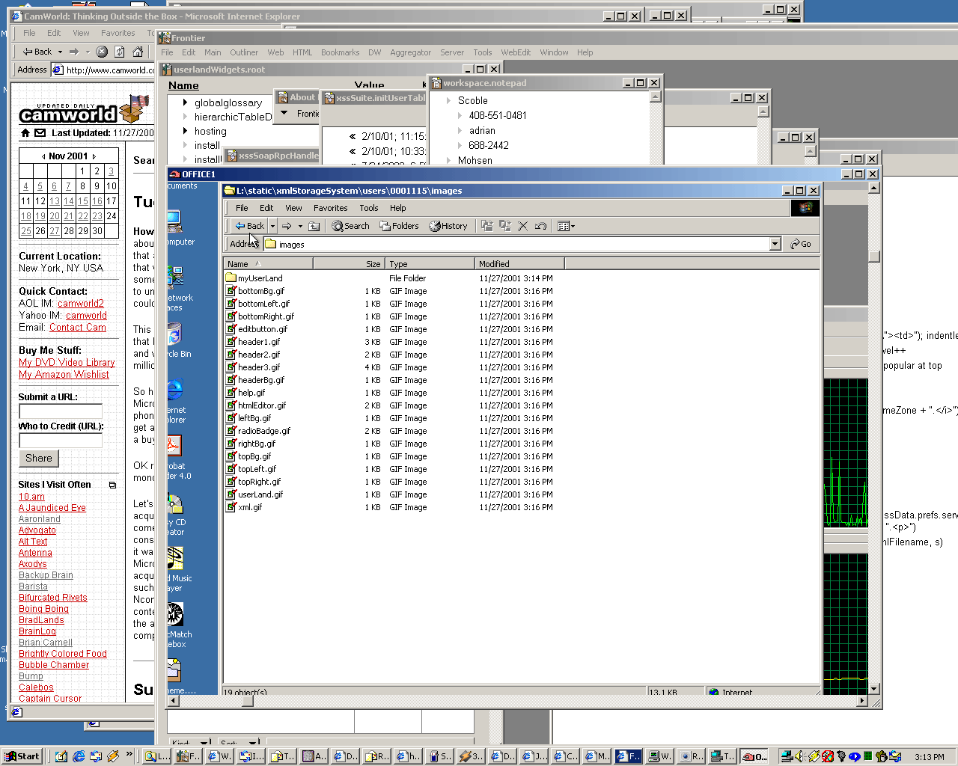Select the header1.gif file
The height and width of the screenshot is (766, 958).
point(259,342)
